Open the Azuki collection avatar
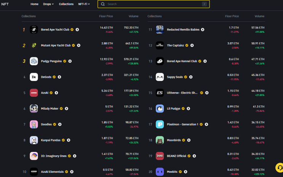This screenshot has height=177, width=283. pyautogui.click(x=34, y=93)
